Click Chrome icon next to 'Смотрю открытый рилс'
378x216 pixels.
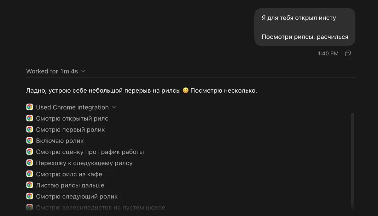tap(30, 118)
